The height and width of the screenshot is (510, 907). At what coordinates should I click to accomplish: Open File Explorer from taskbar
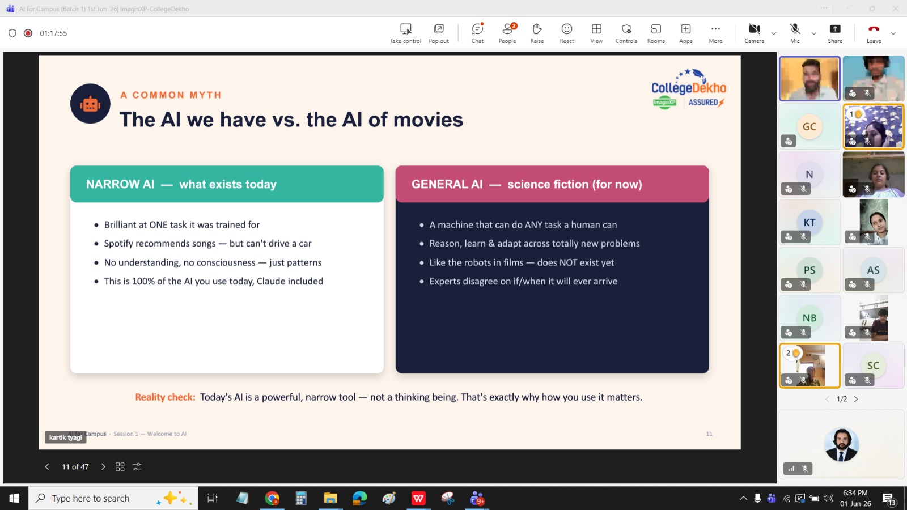coord(330,498)
